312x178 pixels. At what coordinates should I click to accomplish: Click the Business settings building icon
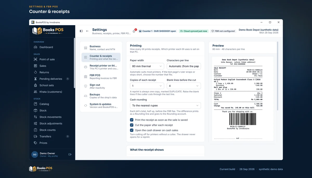(86, 48)
